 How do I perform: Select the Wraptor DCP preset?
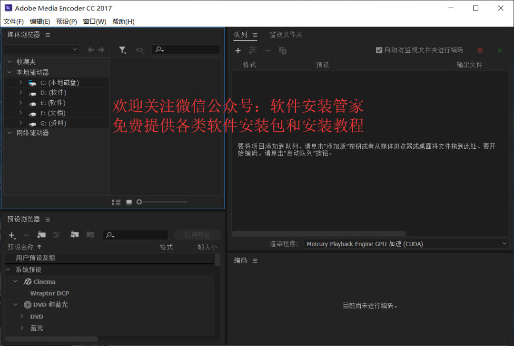point(49,293)
